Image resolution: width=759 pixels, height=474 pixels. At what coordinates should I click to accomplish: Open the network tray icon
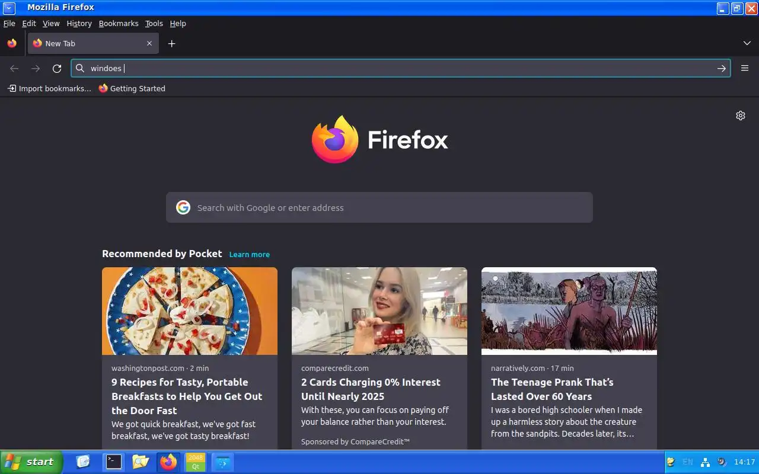(x=705, y=462)
